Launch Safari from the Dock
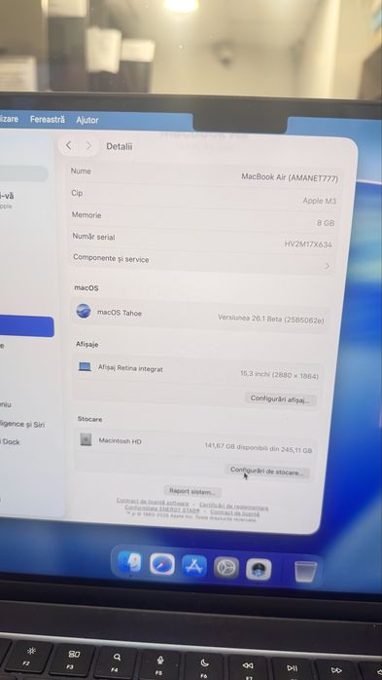 (162, 565)
